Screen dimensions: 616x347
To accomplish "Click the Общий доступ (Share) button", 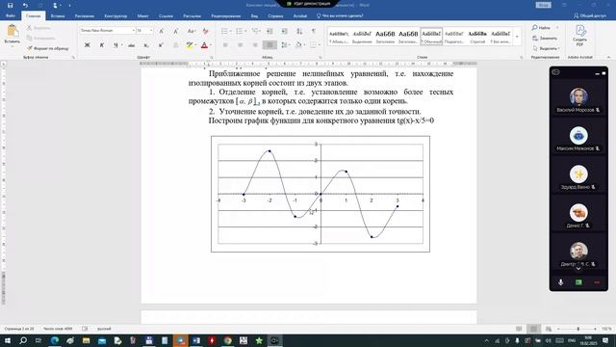I will tap(589, 15).
